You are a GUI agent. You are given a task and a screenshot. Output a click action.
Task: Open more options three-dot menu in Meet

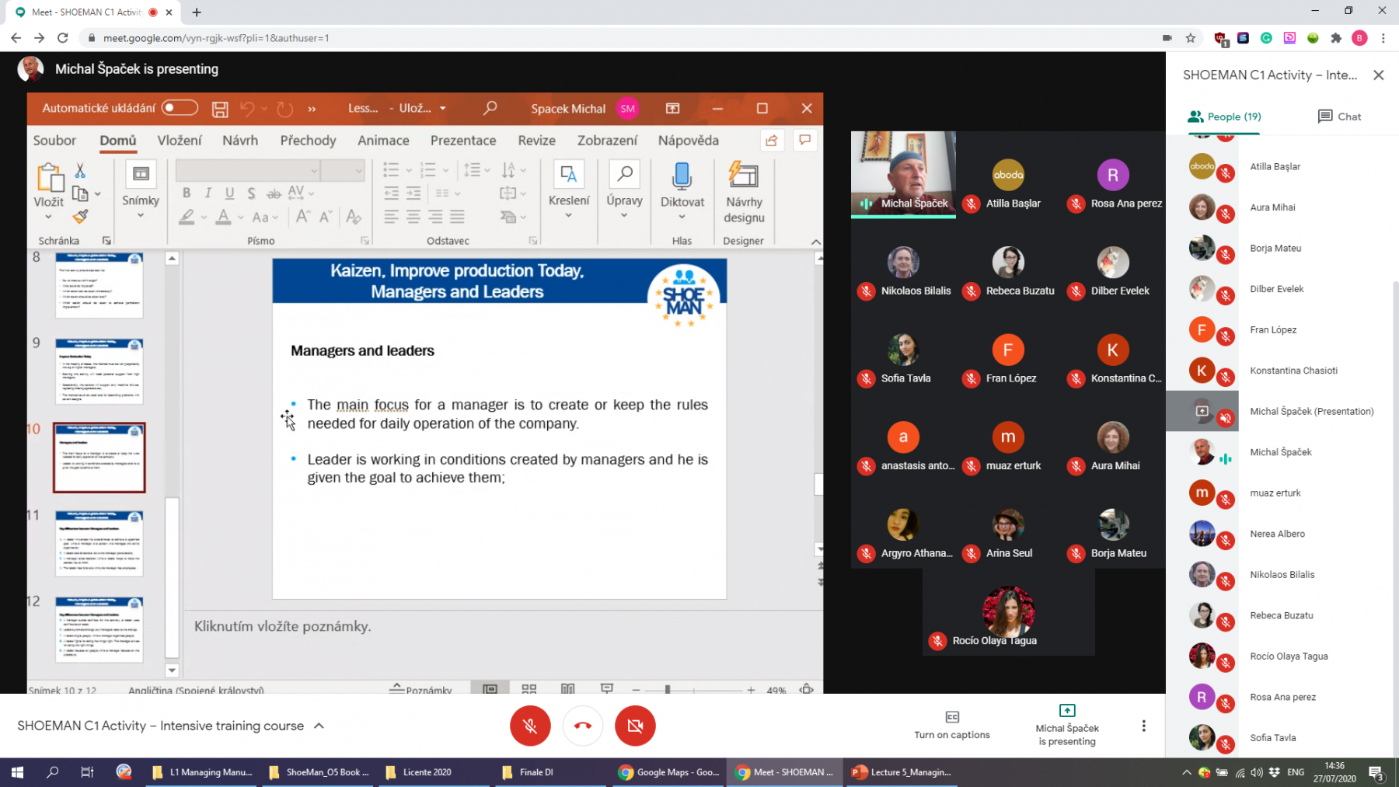(x=1143, y=726)
